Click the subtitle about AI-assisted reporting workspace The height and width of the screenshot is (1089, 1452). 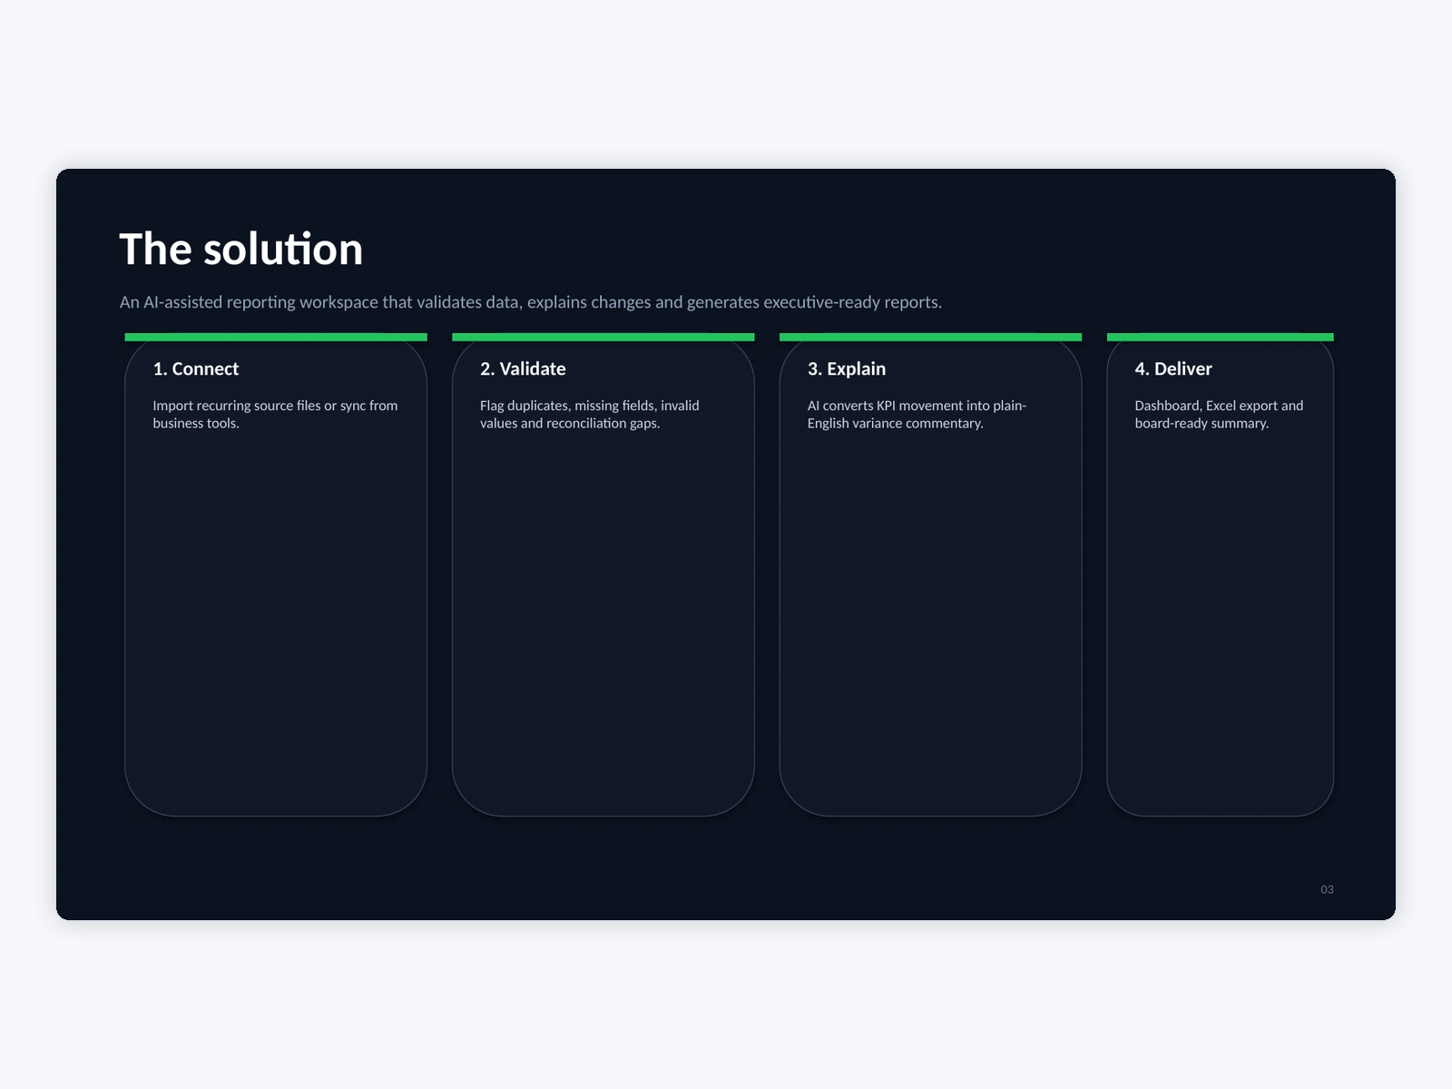(531, 302)
